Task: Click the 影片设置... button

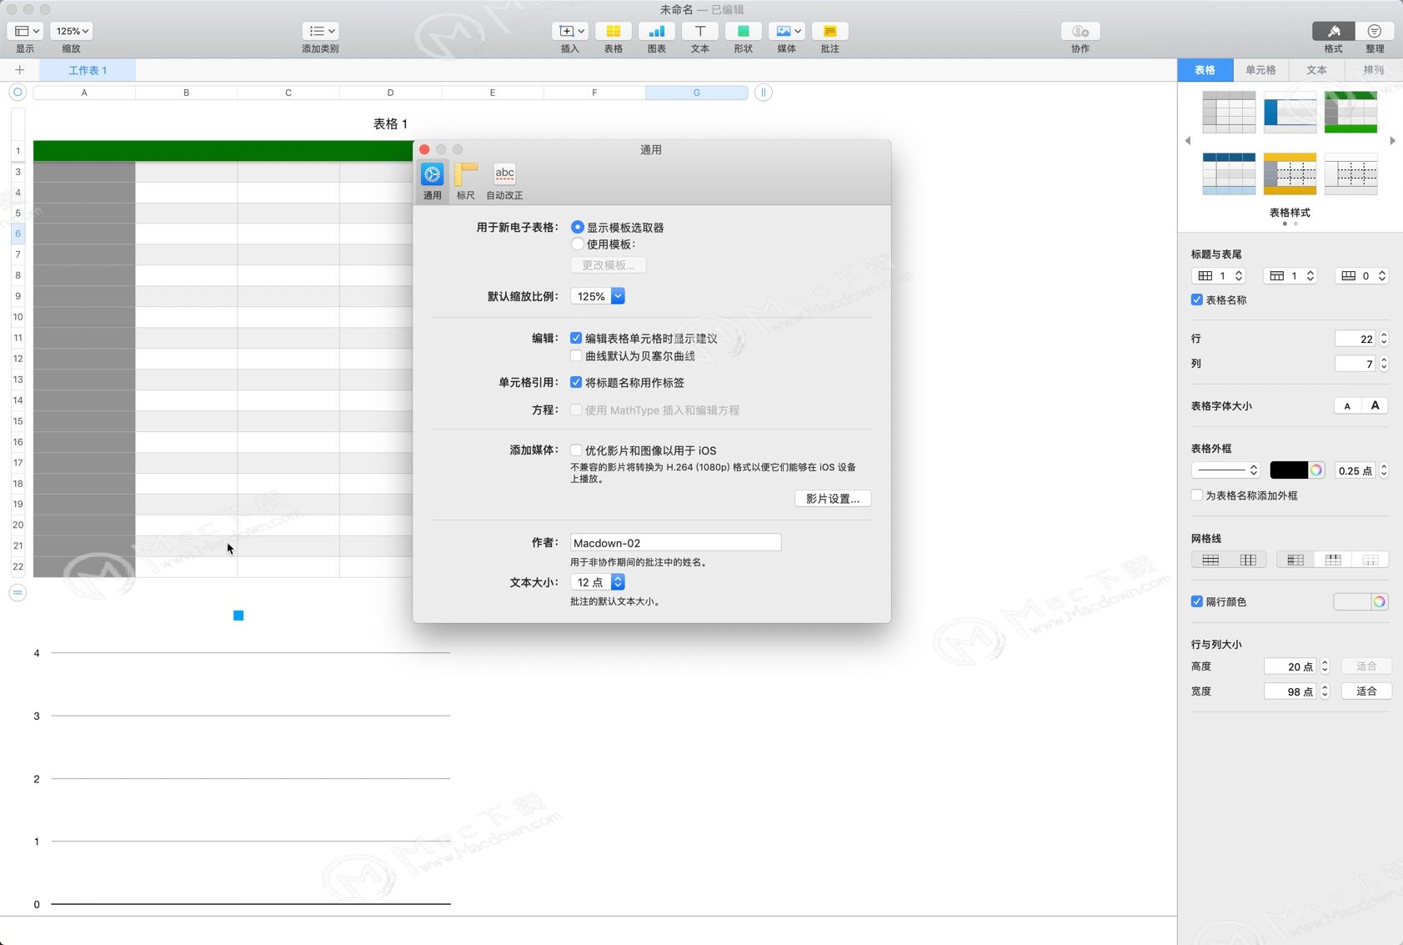Action: [x=832, y=499]
